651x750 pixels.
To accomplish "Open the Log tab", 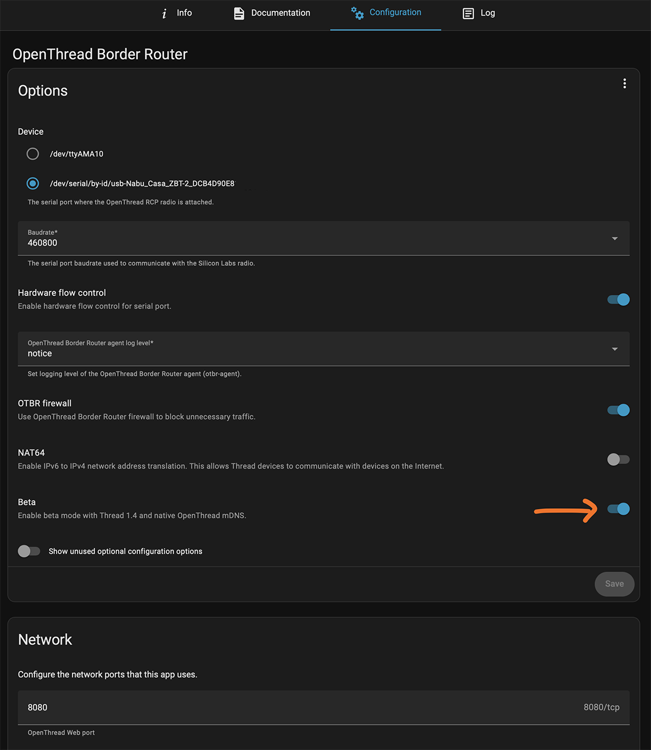I will 487,13.
